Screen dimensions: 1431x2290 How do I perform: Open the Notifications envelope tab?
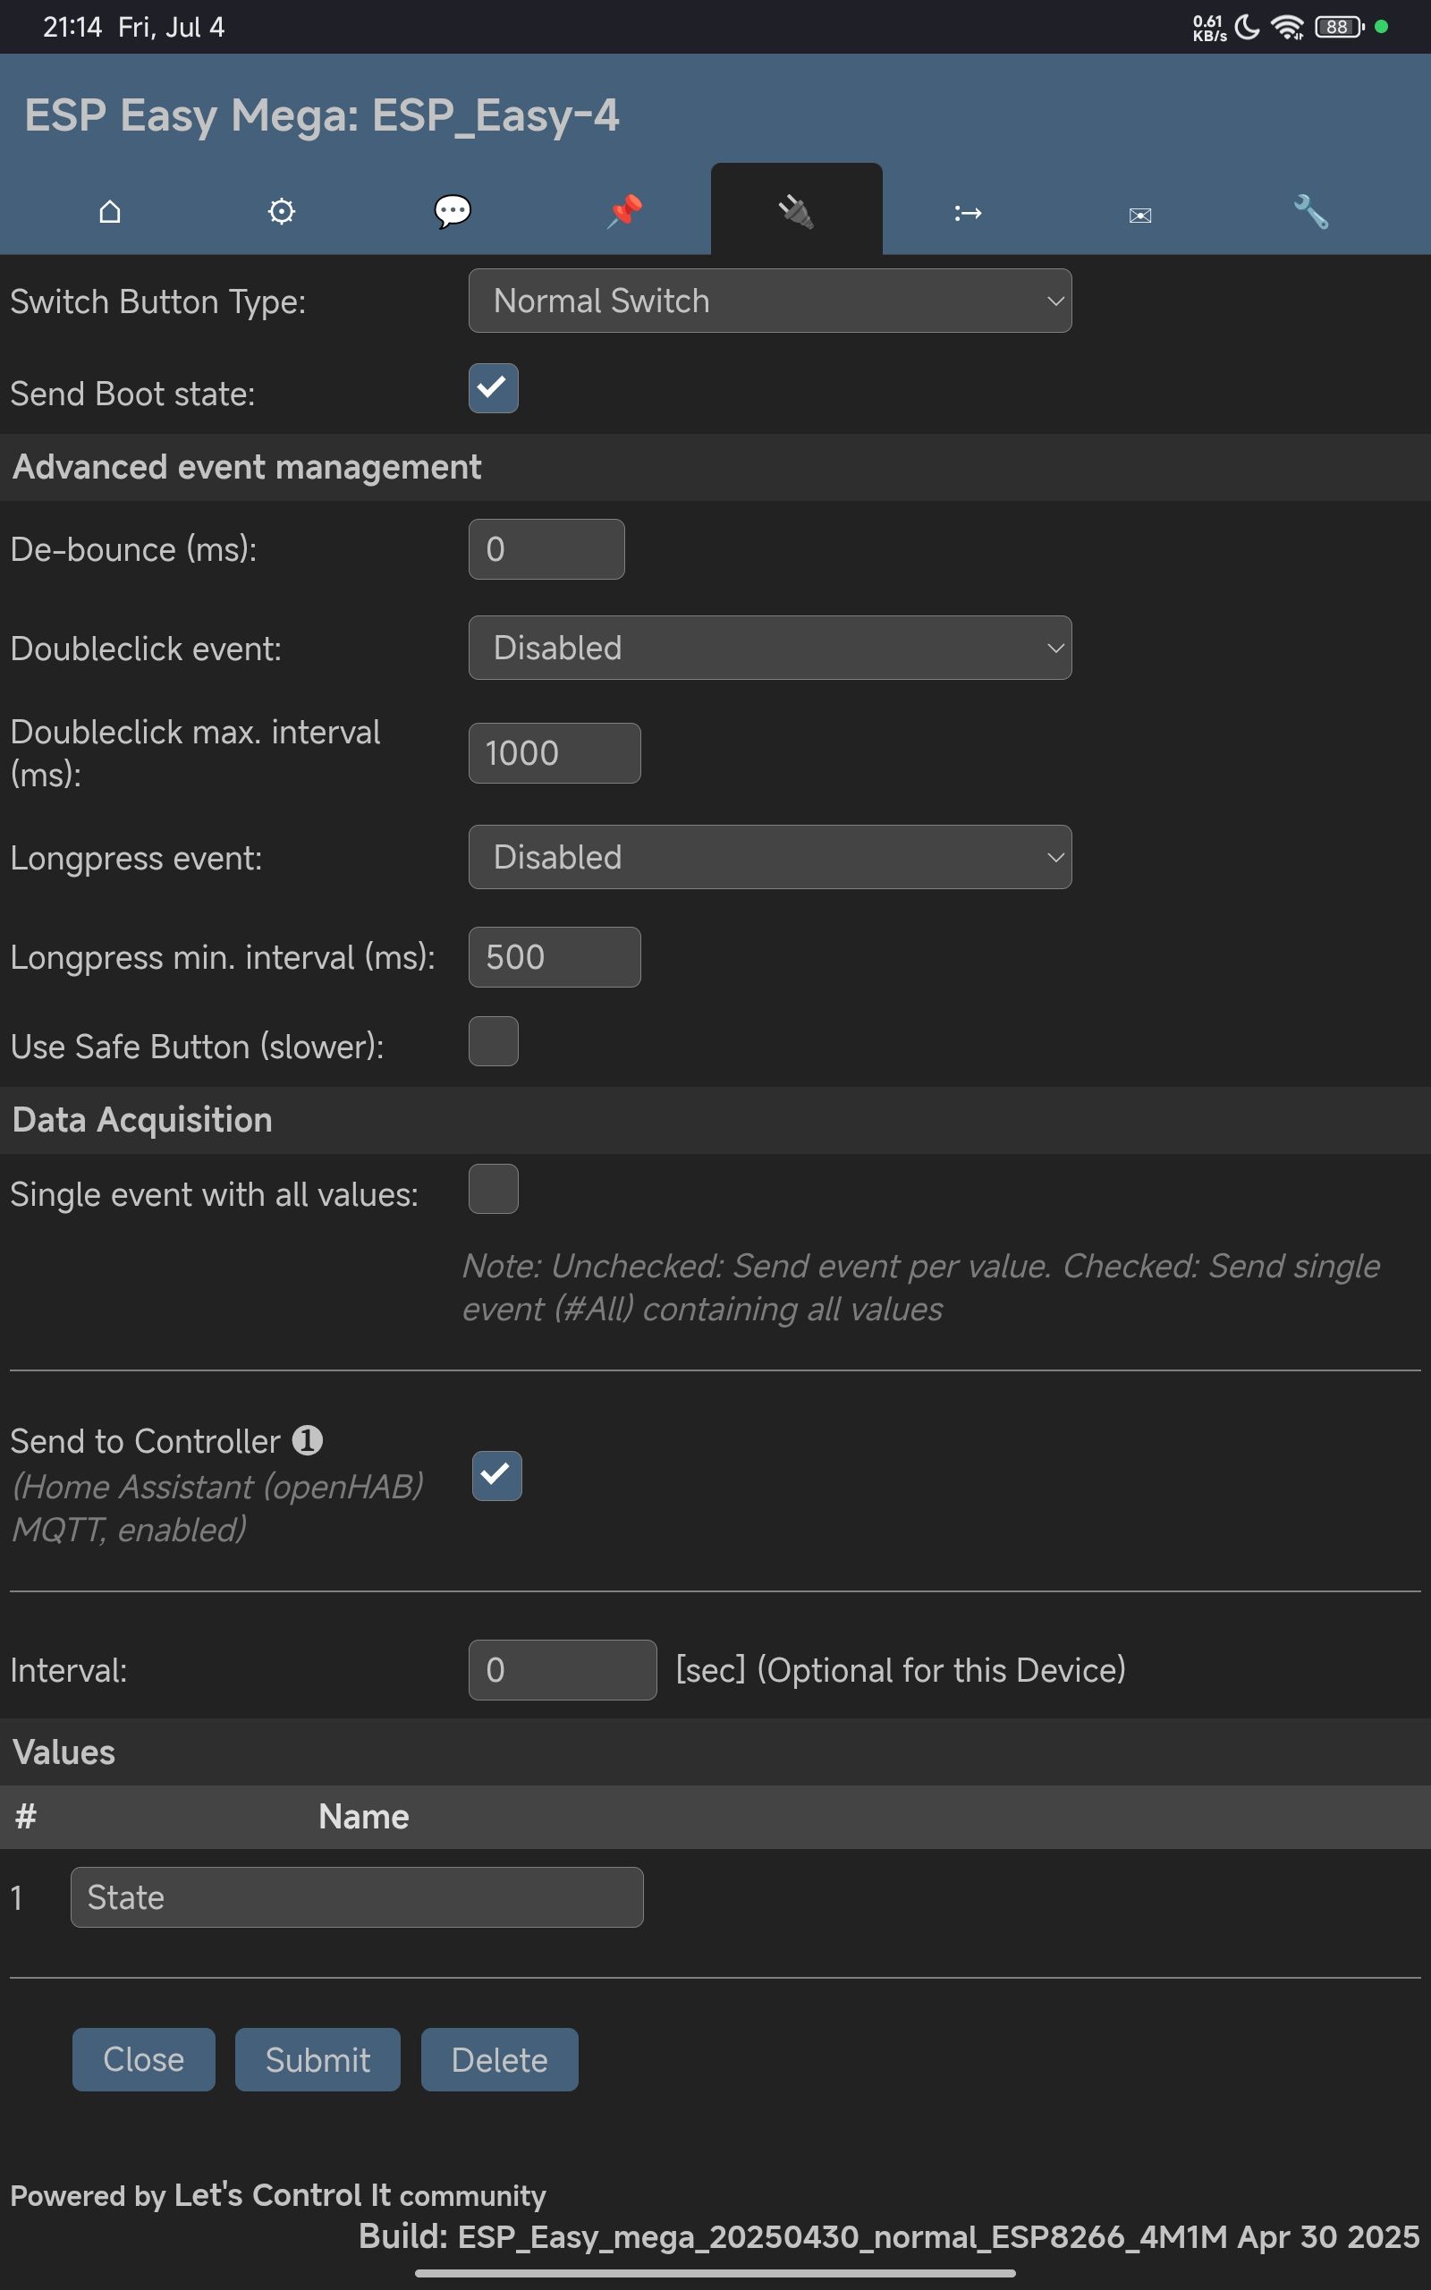[1139, 215]
